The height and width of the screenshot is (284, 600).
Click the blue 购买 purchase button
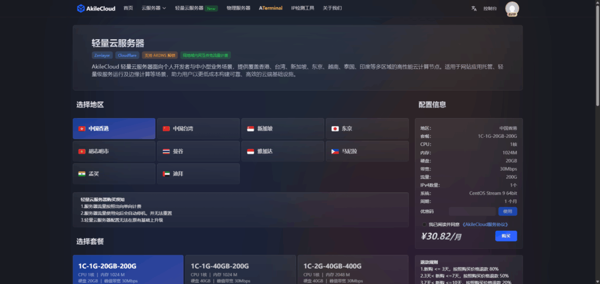tap(506, 236)
